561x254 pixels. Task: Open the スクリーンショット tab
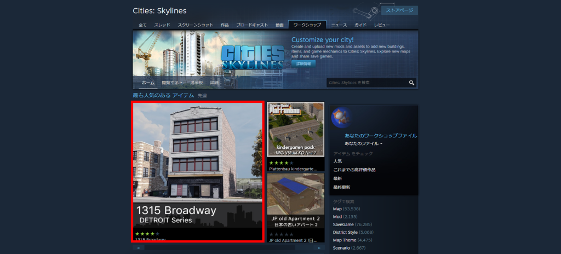click(196, 25)
